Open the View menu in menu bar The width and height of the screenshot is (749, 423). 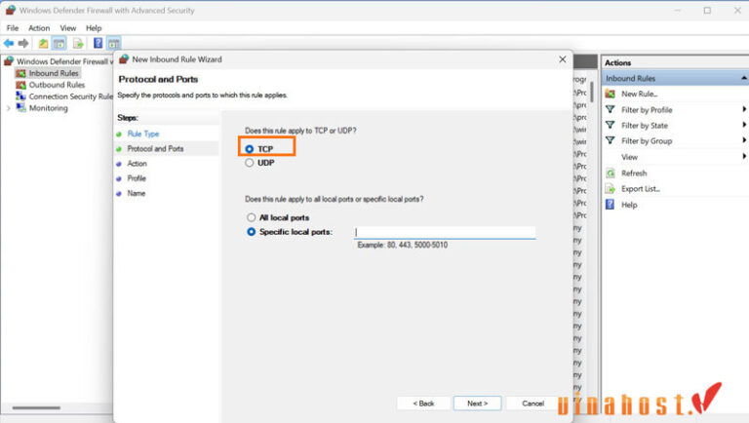(68, 28)
